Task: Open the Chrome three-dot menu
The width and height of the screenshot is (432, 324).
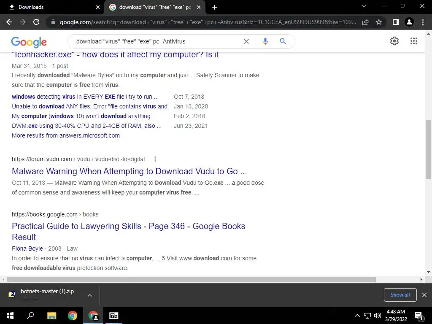Action: click(423, 22)
